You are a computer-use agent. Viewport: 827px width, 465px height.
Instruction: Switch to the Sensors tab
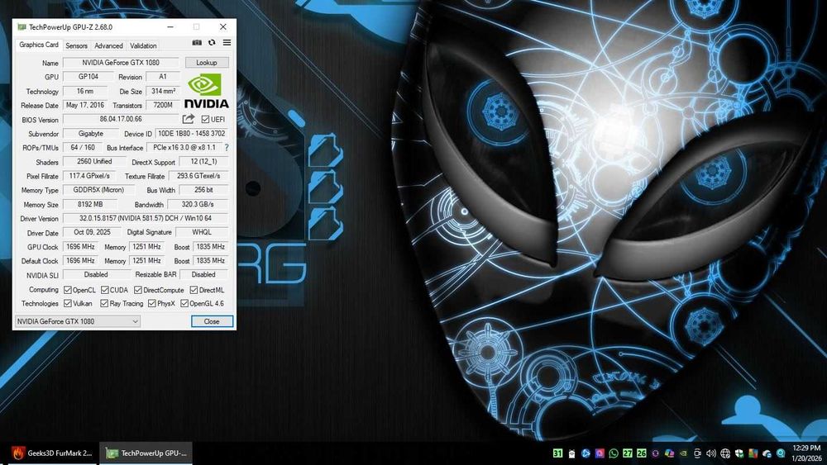[x=76, y=45]
